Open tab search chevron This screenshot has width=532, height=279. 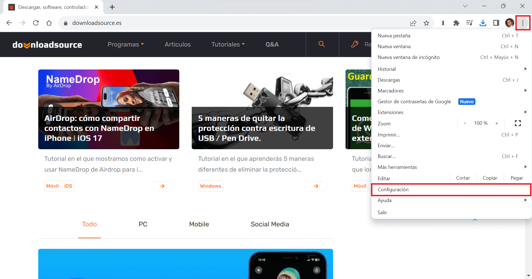pos(465,6)
